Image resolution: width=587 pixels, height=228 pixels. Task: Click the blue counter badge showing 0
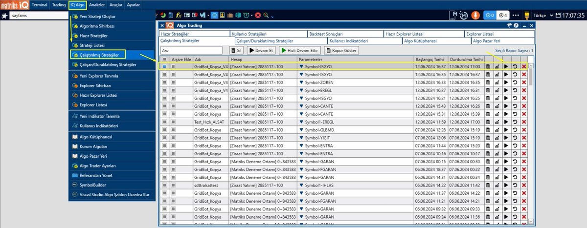(490, 15)
